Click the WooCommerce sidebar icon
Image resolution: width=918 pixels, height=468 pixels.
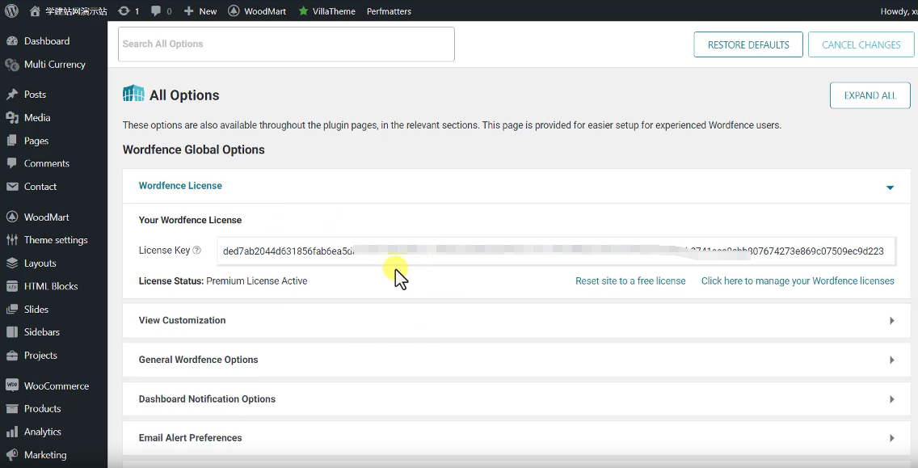[11, 386]
